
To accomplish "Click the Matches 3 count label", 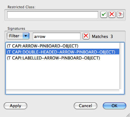I will [x=102, y=36].
